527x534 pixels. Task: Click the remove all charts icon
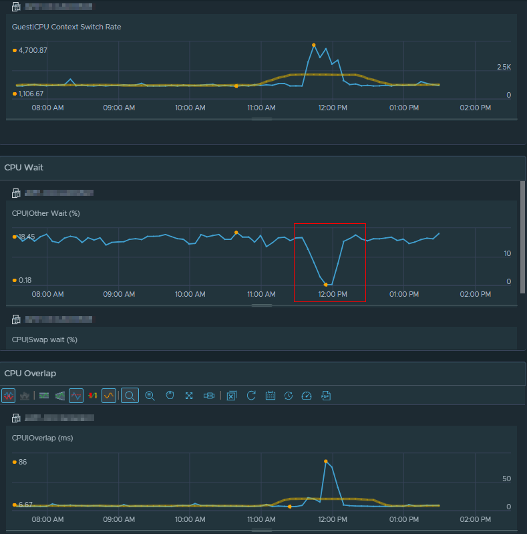point(232,396)
